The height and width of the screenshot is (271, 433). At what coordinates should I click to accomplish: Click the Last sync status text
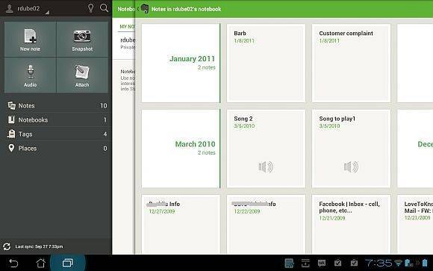[39, 246]
